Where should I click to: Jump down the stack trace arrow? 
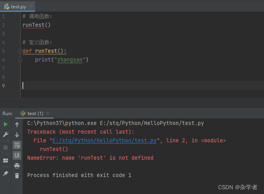pos(17,135)
